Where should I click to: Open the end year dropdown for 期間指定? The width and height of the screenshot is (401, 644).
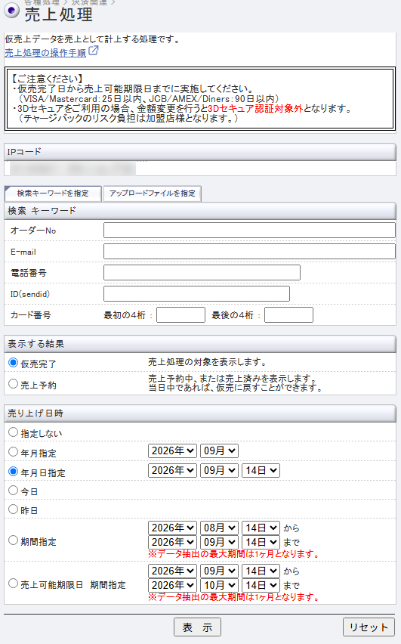[172, 542]
